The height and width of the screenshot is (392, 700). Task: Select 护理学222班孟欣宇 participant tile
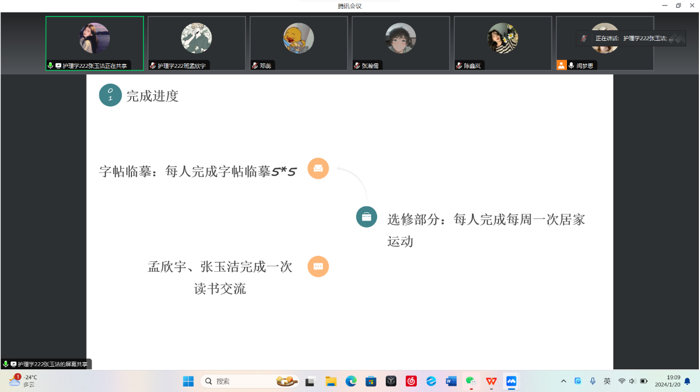point(197,42)
